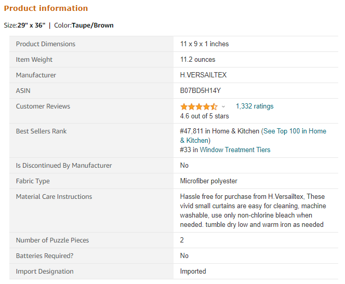This screenshot has height=284, width=345.
Task: Expand the ratings dropdown chevron
Action: (x=223, y=106)
